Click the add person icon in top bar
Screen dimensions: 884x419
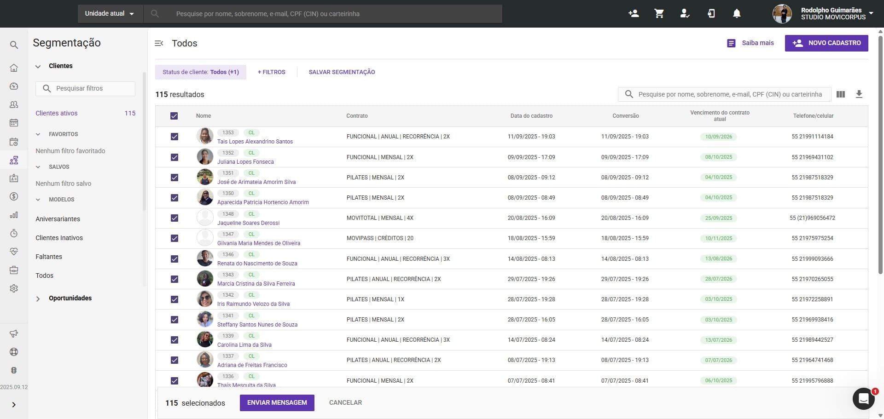pyautogui.click(x=634, y=14)
